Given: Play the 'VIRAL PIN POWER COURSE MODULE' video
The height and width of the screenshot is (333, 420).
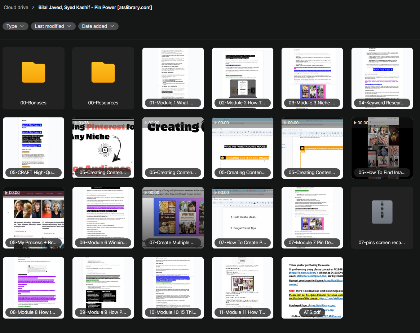Looking at the screenshot, I should [x=242, y=148].
